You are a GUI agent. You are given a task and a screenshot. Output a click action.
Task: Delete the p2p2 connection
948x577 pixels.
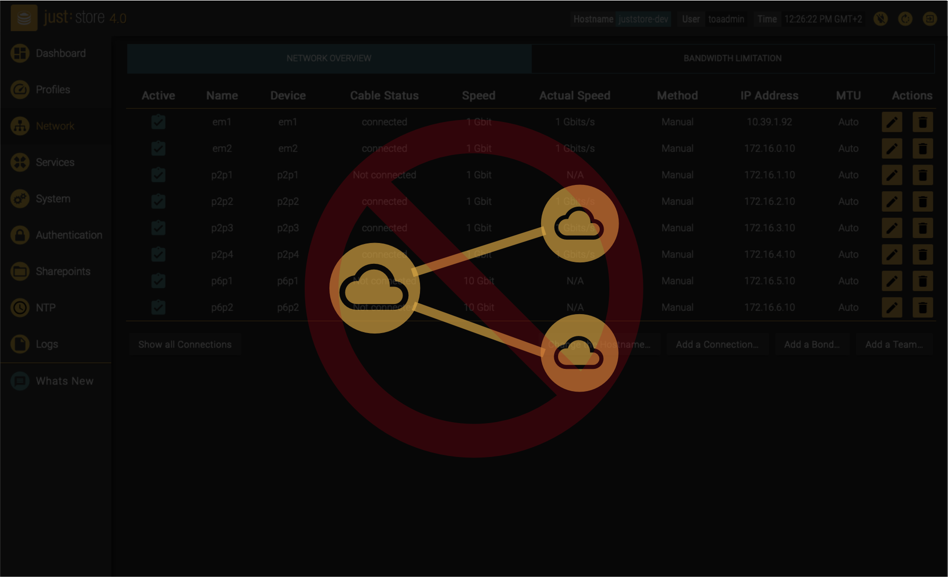point(923,201)
